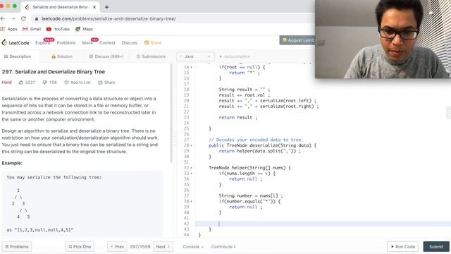451x254 pixels.
Task: Open Gmail bookmark
Action: tap(32, 29)
